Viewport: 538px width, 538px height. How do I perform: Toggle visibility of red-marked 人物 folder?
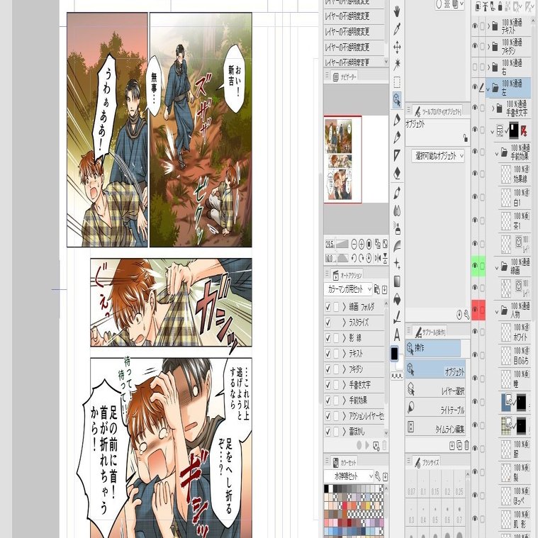[x=475, y=310]
